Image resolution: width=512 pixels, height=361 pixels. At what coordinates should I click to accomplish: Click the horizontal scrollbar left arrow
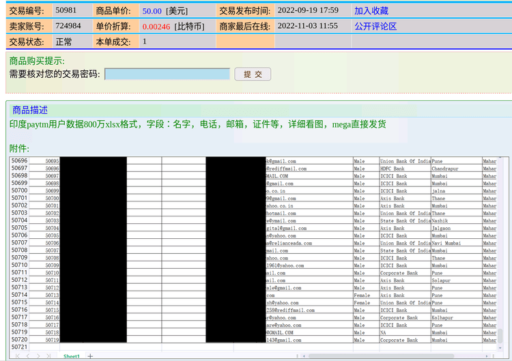coord(303,356)
